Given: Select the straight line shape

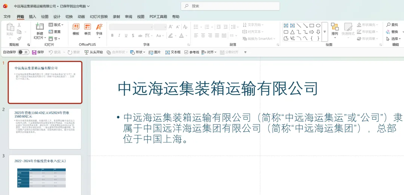Looking at the screenshot, I should [299, 25].
